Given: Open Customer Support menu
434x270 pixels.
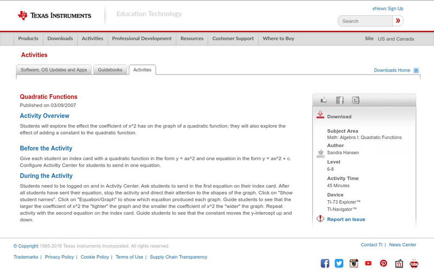Looking at the screenshot, I should pos(233,38).
